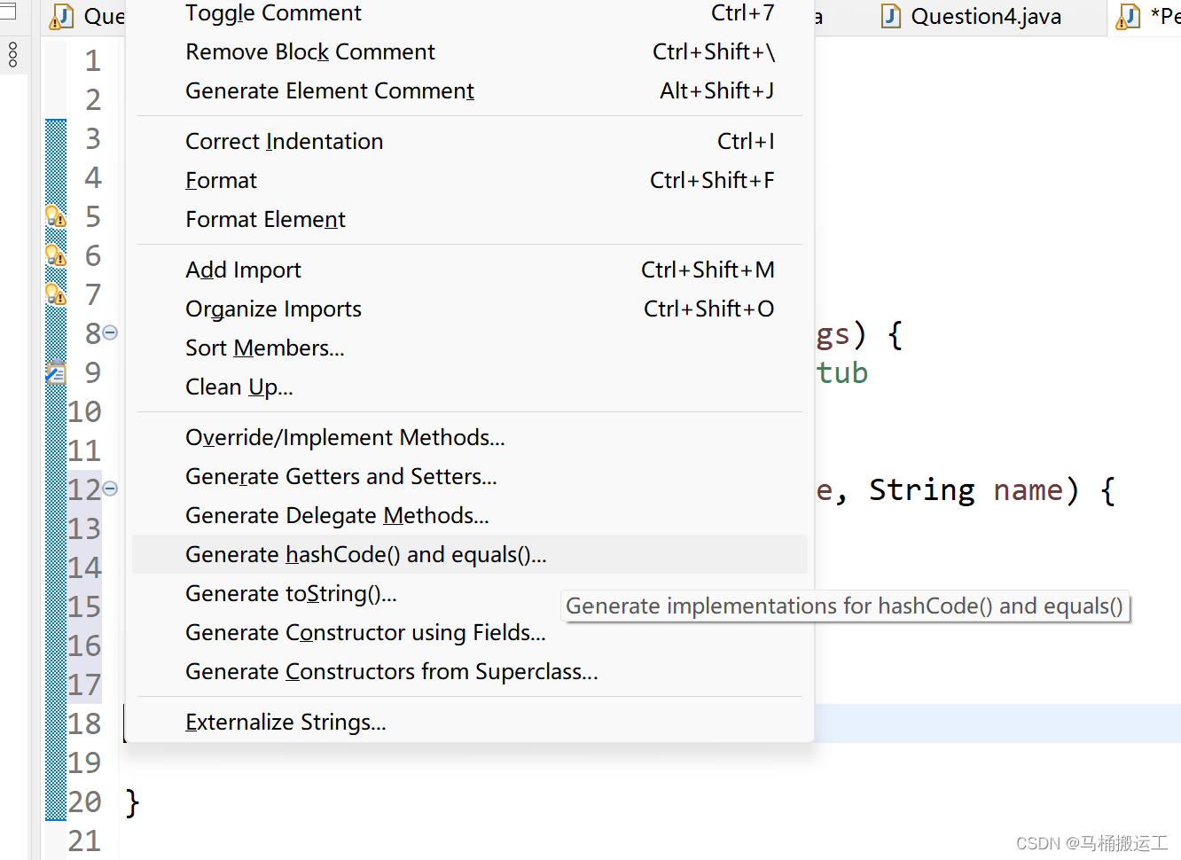This screenshot has width=1181, height=860.
Task: Click the 'String' type in the code
Action: tap(922, 490)
